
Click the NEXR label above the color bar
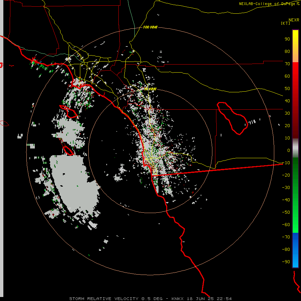[x=294, y=20]
